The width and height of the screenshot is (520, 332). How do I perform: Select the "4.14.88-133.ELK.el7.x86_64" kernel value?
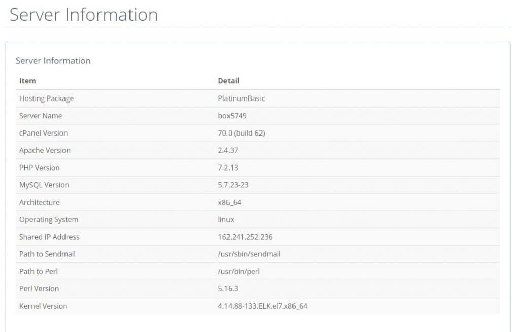[x=263, y=306]
